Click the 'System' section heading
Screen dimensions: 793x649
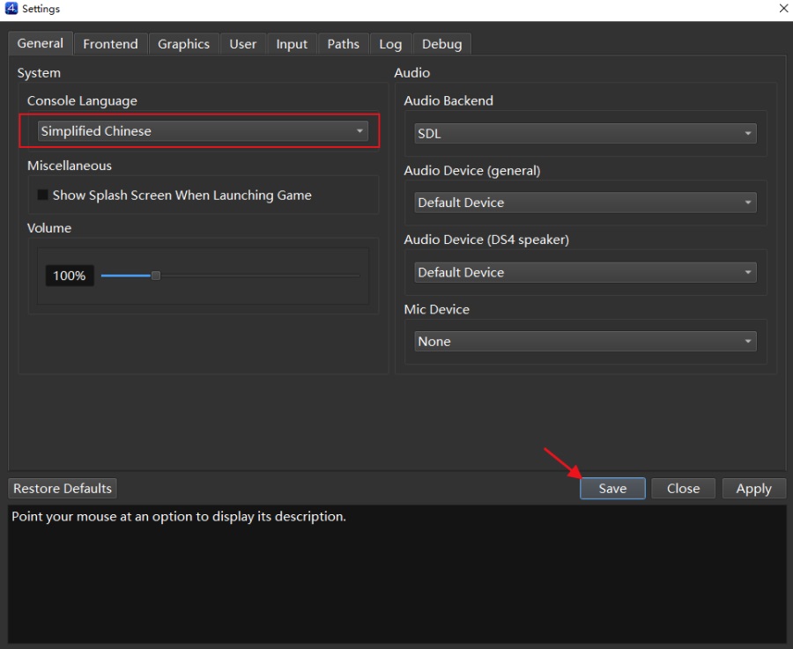[39, 73]
